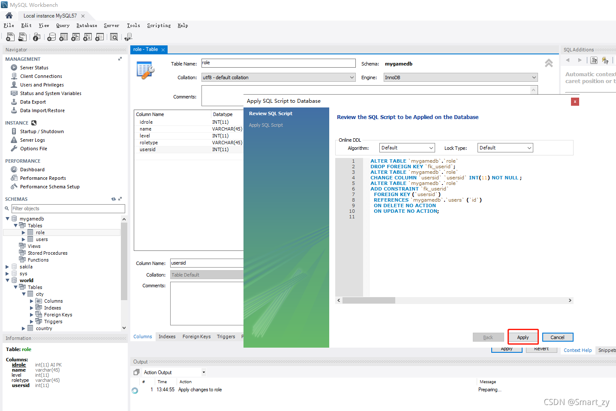The image size is (616, 411).
Task: Copy output icon beside Action Output
Action: [x=136, y=372]
